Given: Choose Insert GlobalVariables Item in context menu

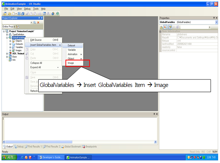Looking at the screenshot, I should [x=43, y=45].
